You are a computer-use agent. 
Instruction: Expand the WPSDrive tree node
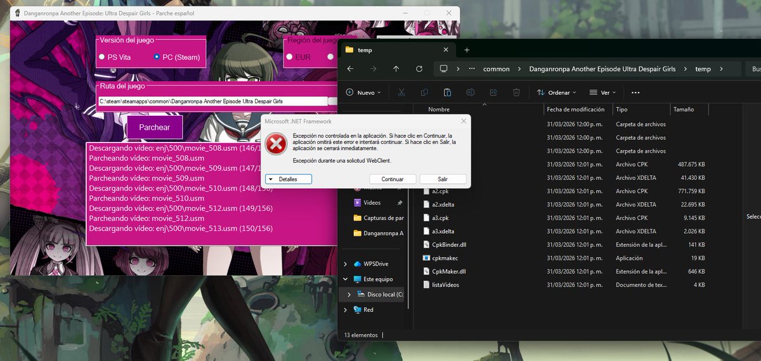click(x=345, y=264)
